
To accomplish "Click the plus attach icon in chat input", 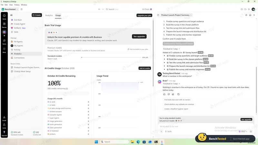I will [162, 131].
